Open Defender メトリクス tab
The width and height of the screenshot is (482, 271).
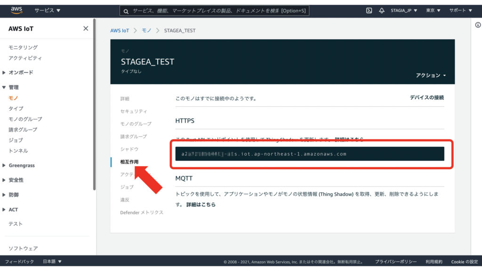[x=141, y=213]
